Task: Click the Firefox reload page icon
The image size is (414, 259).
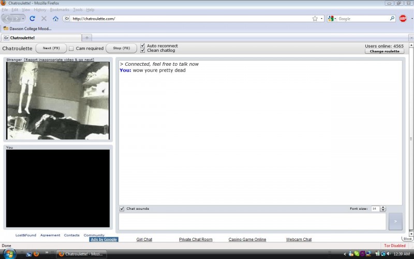Action: [x=32, y=19]
